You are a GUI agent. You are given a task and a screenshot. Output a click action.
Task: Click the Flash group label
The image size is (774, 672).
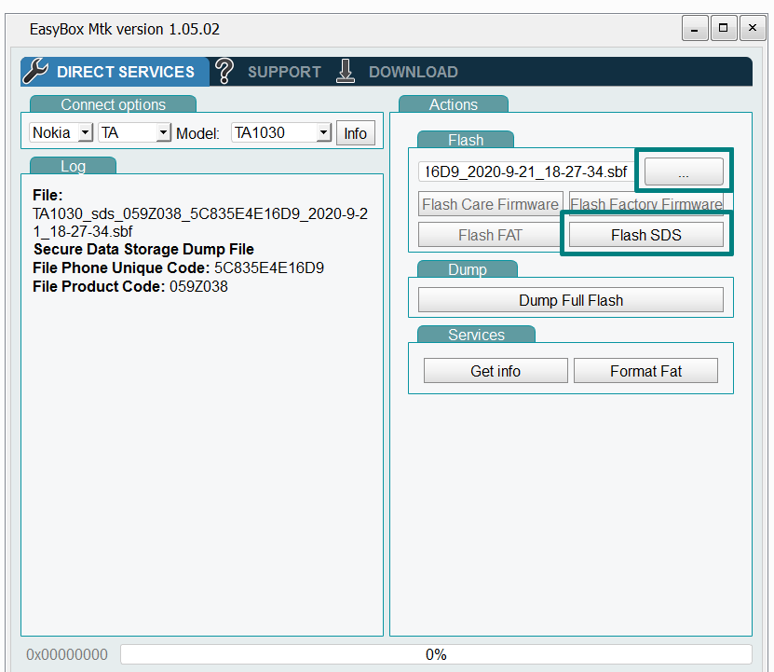click(x=466, y=140)
